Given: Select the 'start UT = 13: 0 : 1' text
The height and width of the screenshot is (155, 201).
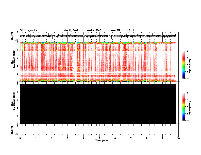Looking at the screenshot, I should [x=123, y=30].
